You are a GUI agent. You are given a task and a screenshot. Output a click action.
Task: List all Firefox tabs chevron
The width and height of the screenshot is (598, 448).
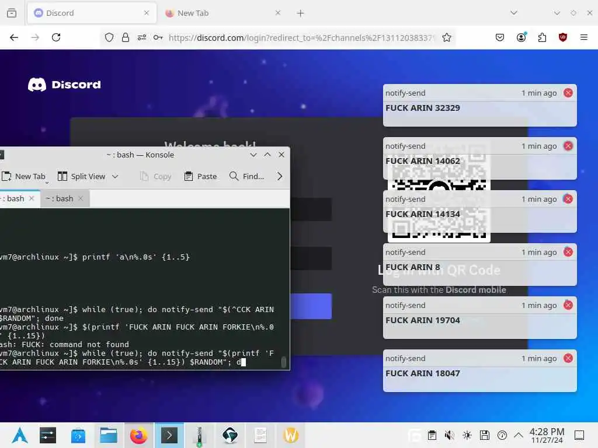(514, 13)
